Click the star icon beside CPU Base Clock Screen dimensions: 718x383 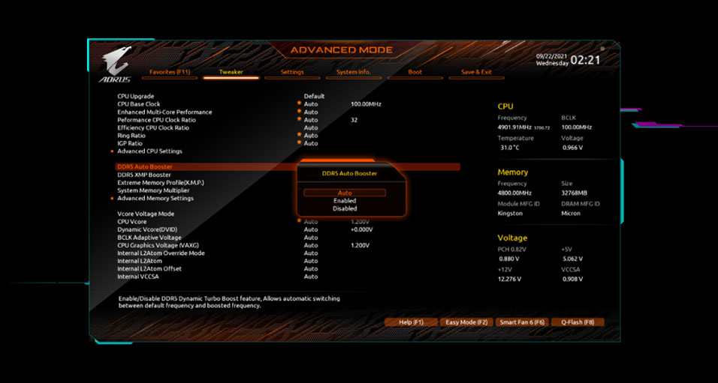(299, 103)
